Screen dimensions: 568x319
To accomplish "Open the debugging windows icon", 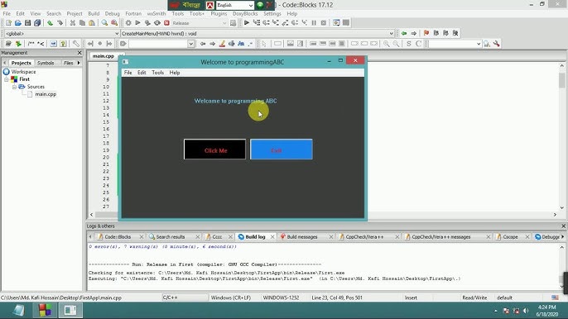I will pyautogui.click(x=336, y=23).
